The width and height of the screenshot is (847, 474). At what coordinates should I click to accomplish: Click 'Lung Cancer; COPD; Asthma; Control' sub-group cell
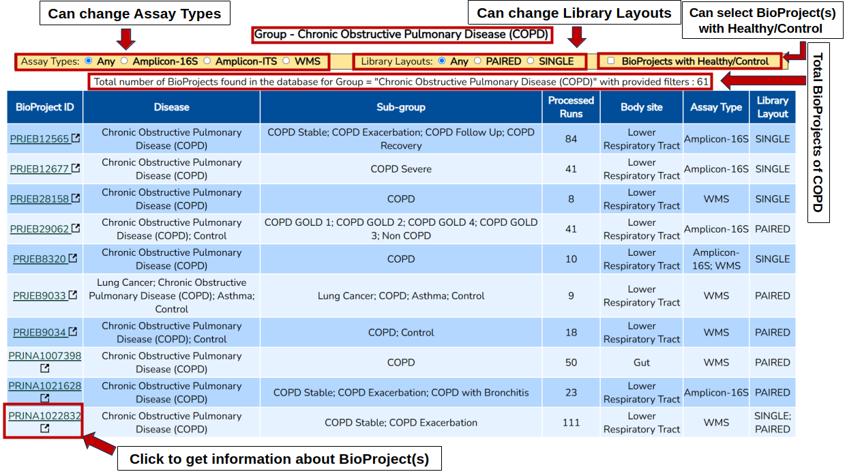pyautogui.click(x=401, y=296)
